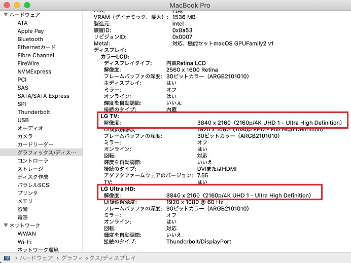351x263 pixels.
Task: Select USB in the sidebar
Action: (x=23, y=120)
